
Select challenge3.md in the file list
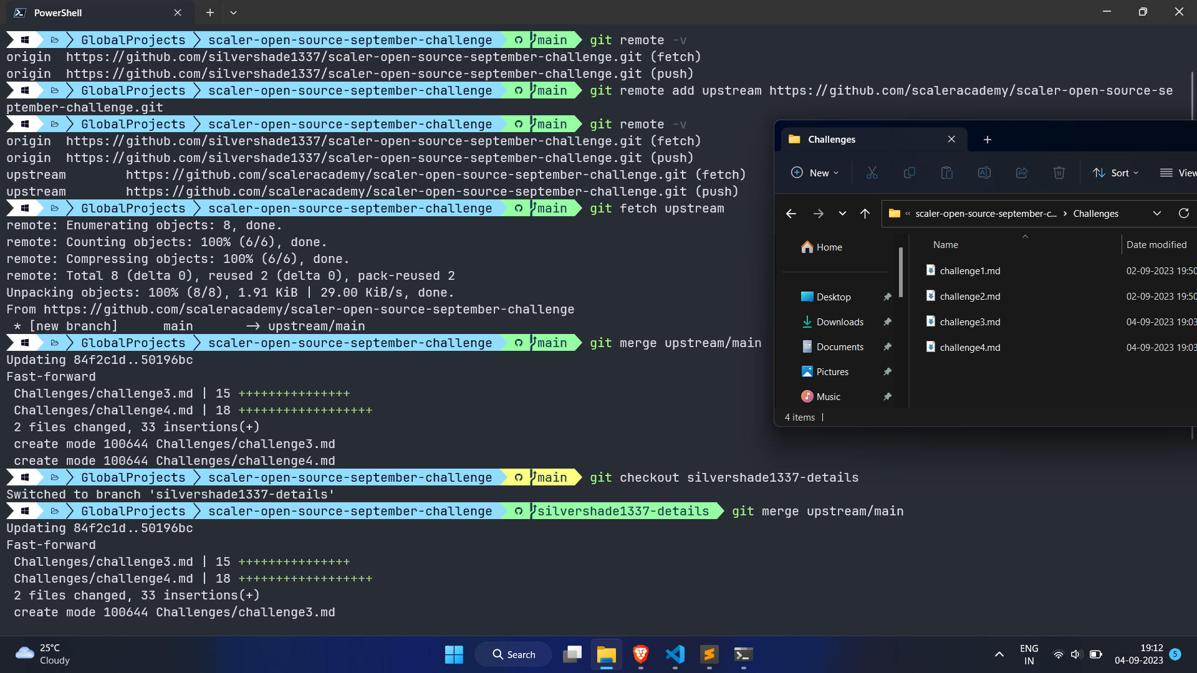969,322
